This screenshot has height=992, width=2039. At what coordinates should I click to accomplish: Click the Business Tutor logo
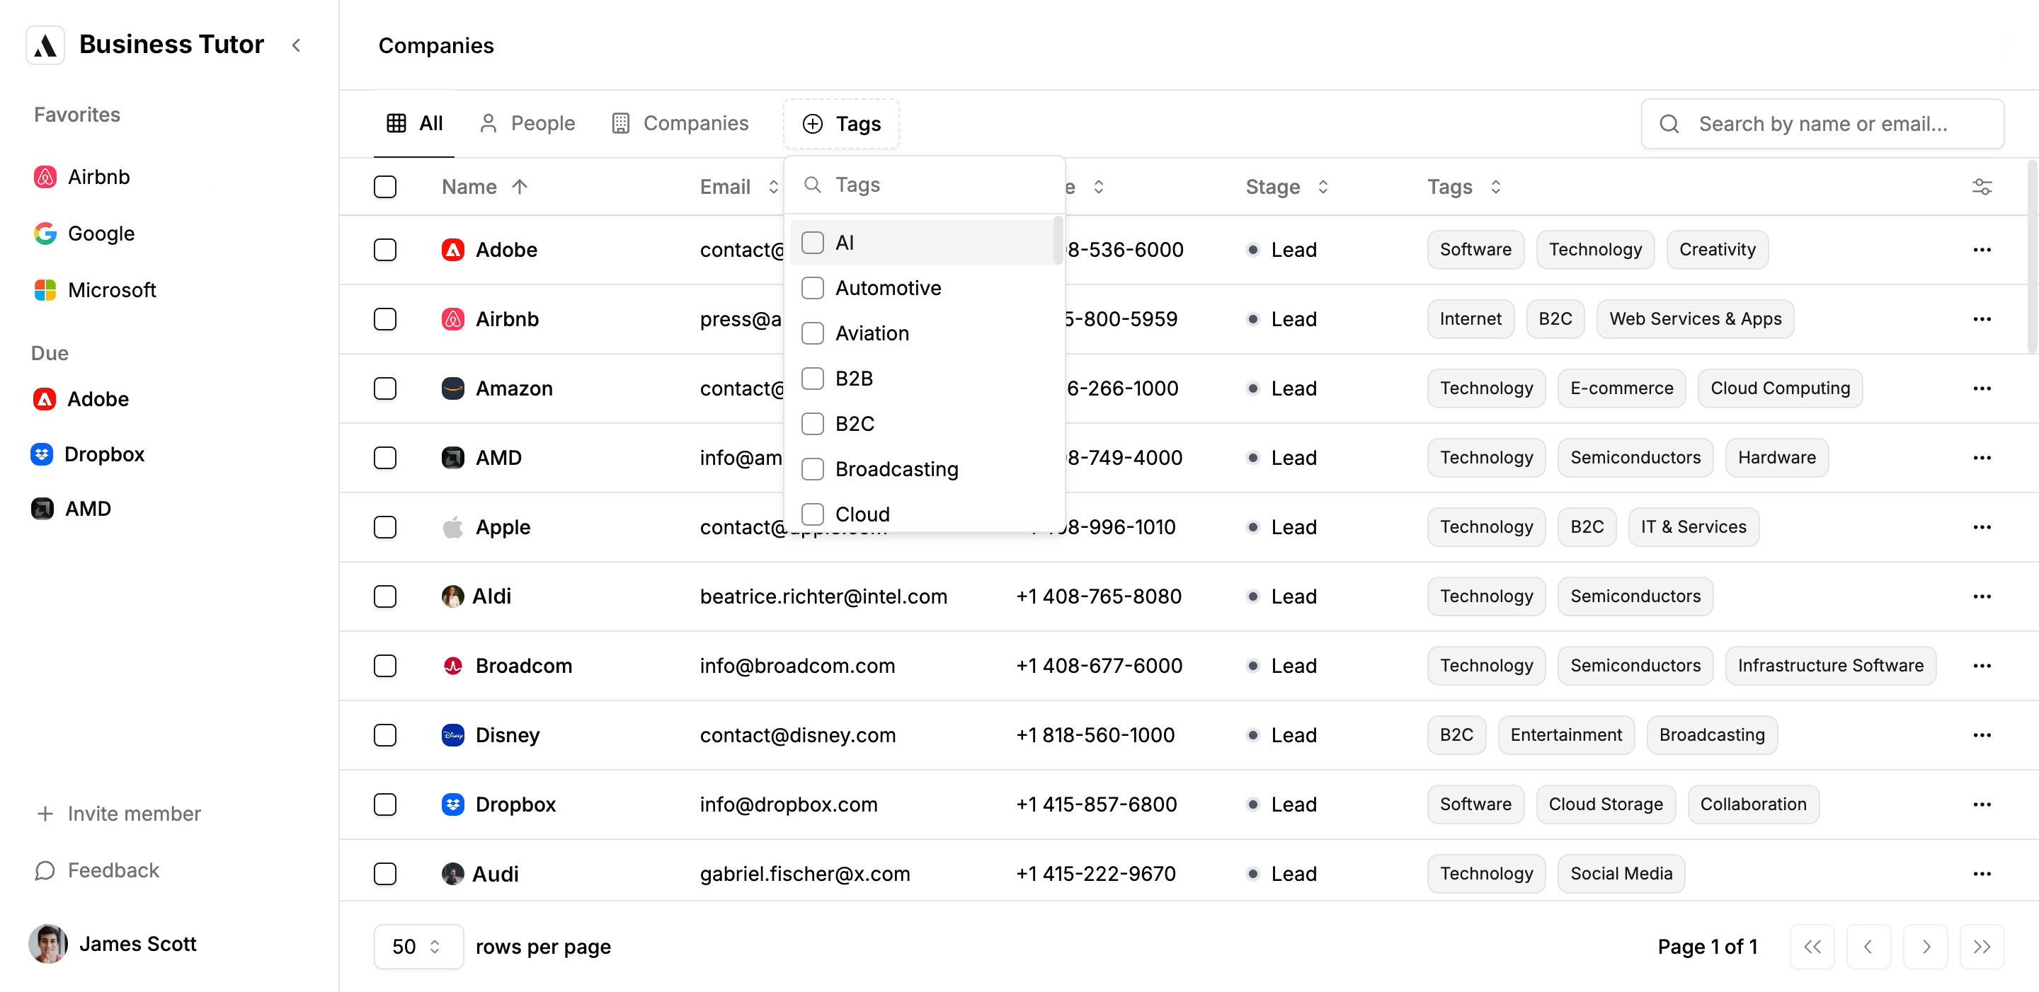45,45
